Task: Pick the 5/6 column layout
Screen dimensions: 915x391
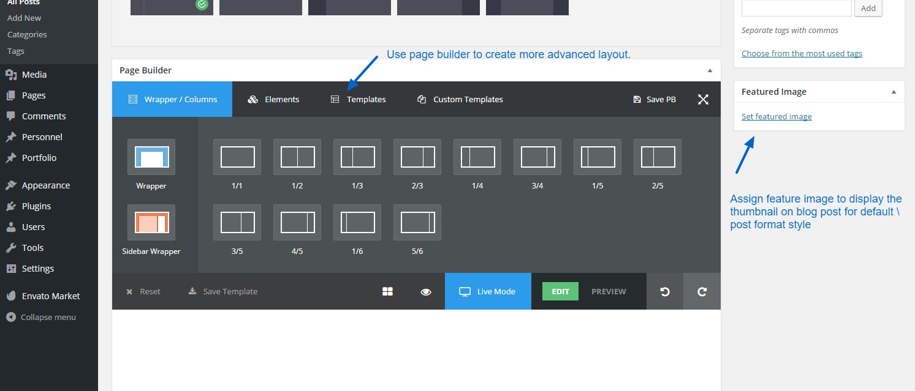Action: pyautogui.click(x=417, y=223)
